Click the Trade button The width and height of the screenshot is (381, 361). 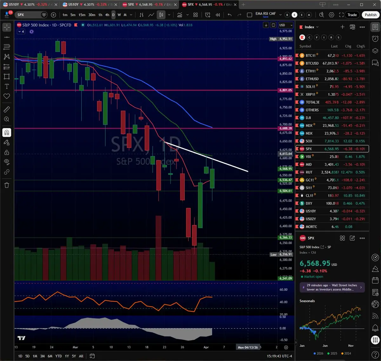352,15
